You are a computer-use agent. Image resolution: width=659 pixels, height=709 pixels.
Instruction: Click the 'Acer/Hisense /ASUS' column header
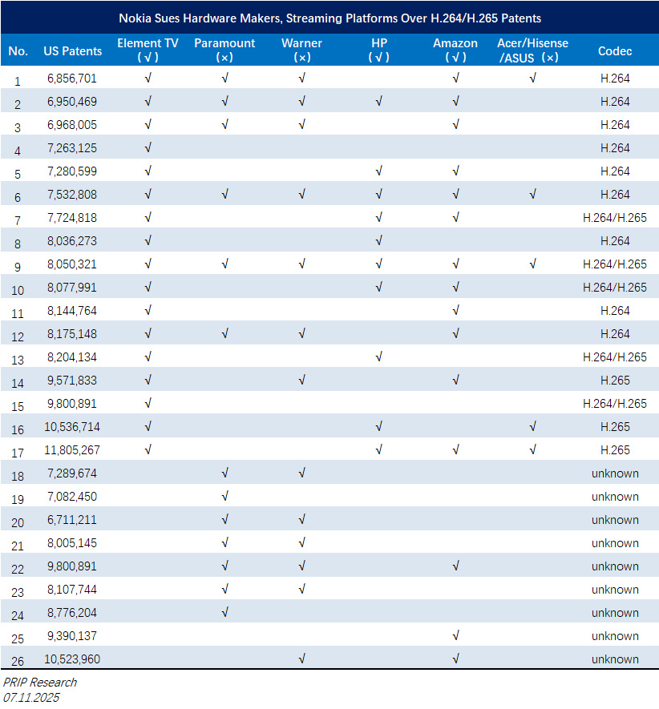coord(532,50)
